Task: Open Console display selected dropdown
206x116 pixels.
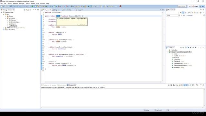Action: click(x=195, y=85)
